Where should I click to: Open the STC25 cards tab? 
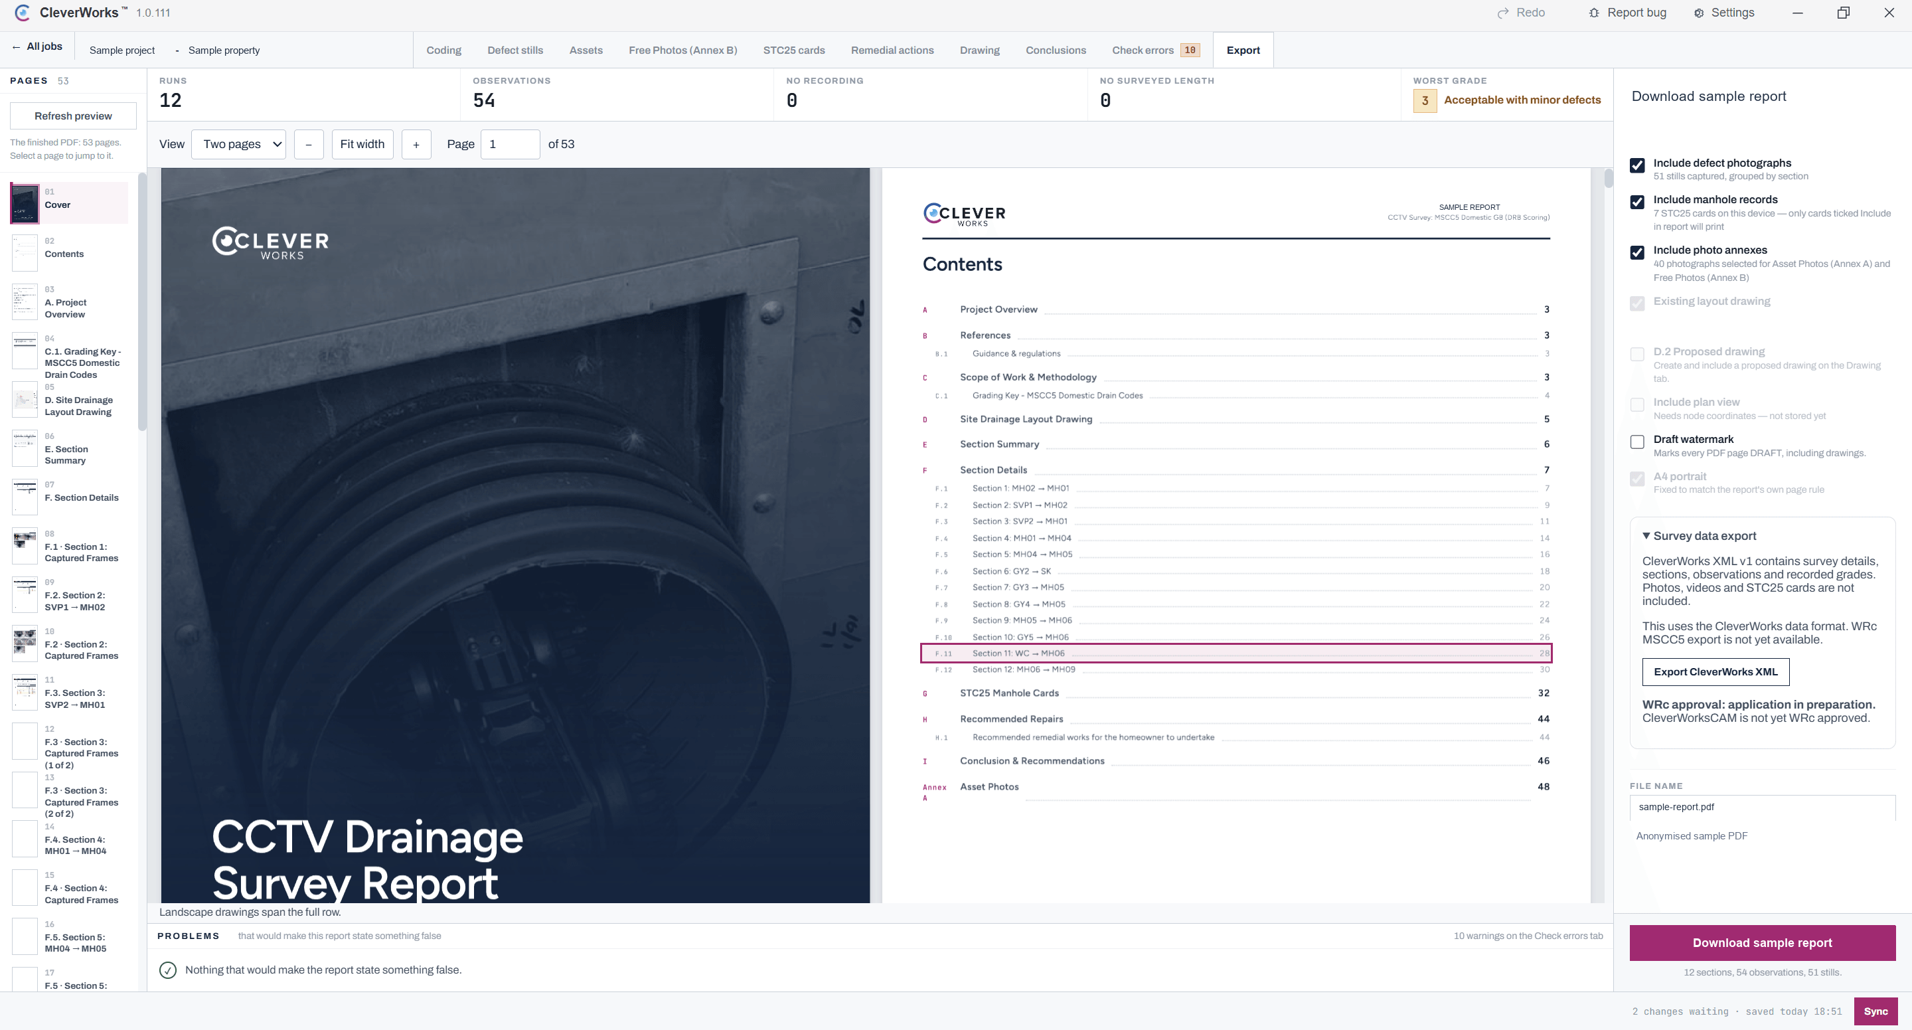[793, 50]
